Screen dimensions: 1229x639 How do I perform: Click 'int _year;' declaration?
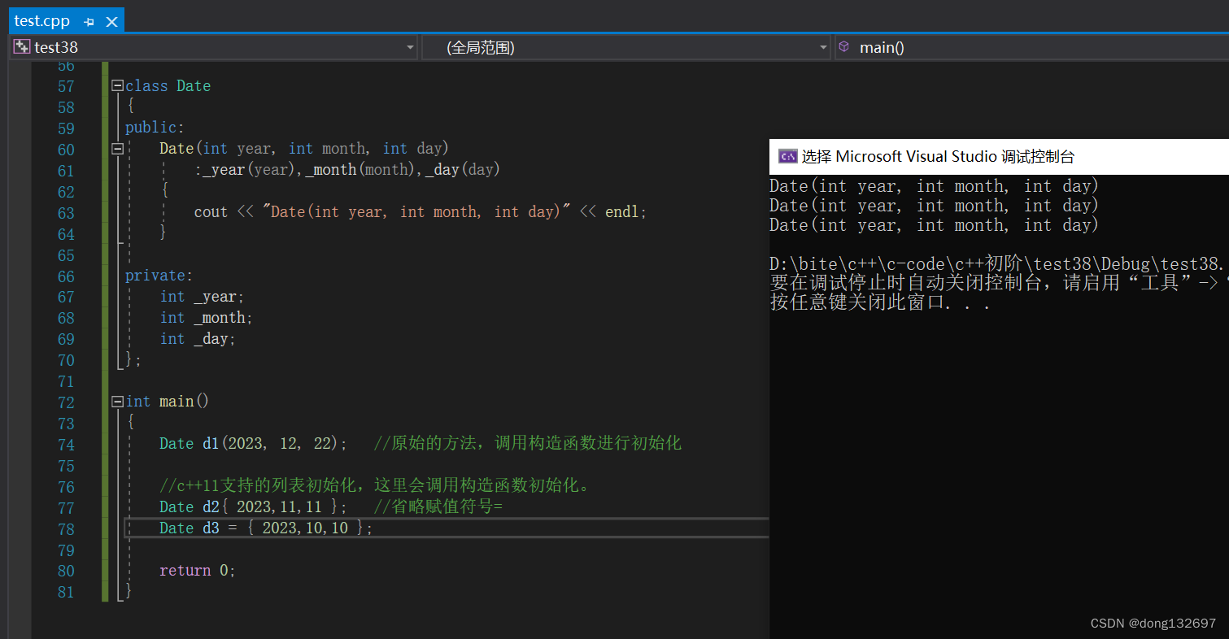202,297
